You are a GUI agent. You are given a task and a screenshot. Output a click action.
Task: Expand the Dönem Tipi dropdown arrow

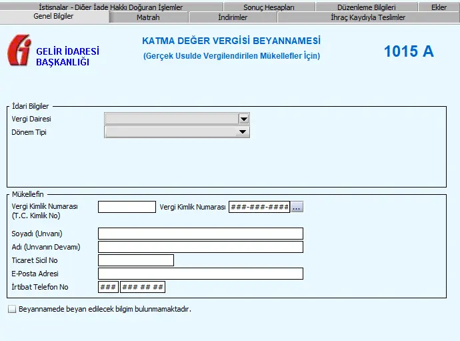(x=243, y=132)
